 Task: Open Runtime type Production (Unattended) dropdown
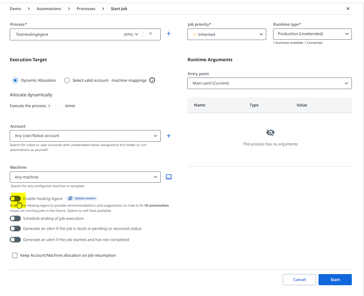(x=312, y=34)
